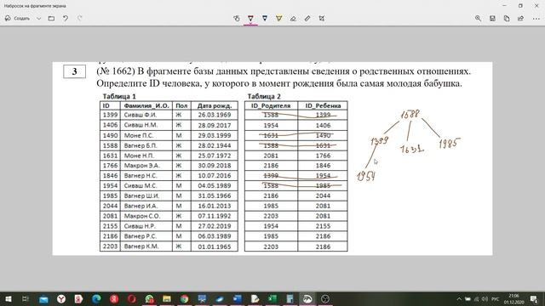Undo the last pen stroke
This screenshot has height=306, width=545.
[x=66, y=18]
